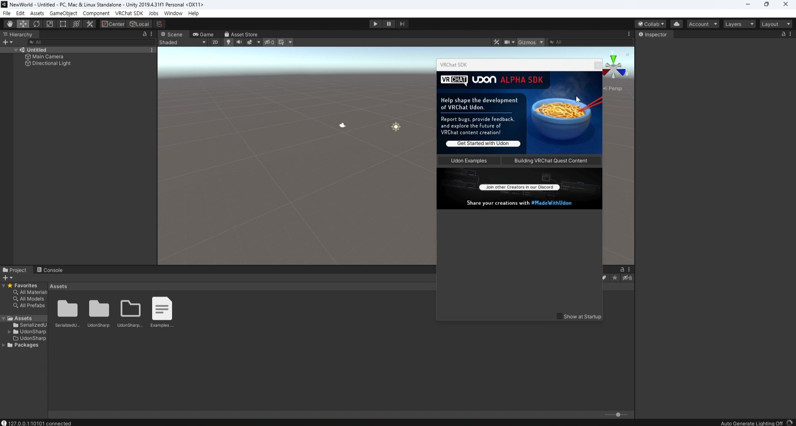Toggle scene audio speaker
Screen dimensions: 796x426
(239, 42)
